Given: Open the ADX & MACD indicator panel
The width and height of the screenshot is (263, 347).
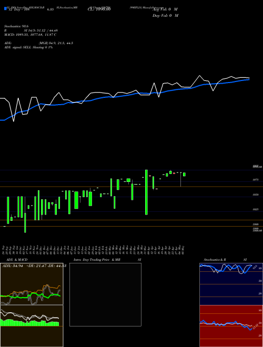Looking at the screenshot, I should click(x=32, y=305).
